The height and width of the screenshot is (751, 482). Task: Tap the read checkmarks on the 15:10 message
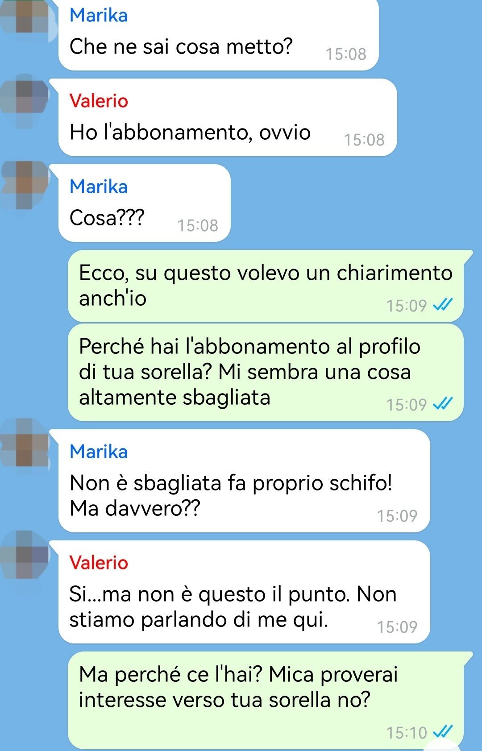click(443, 732)
